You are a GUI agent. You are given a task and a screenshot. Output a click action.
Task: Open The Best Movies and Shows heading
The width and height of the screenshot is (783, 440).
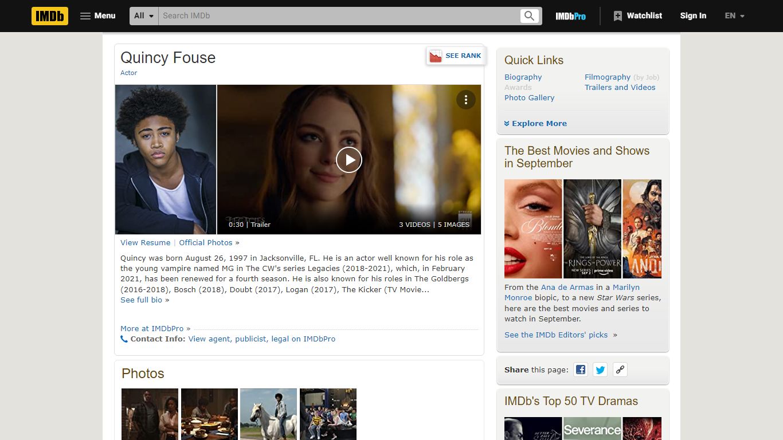(x=577, y=157)
